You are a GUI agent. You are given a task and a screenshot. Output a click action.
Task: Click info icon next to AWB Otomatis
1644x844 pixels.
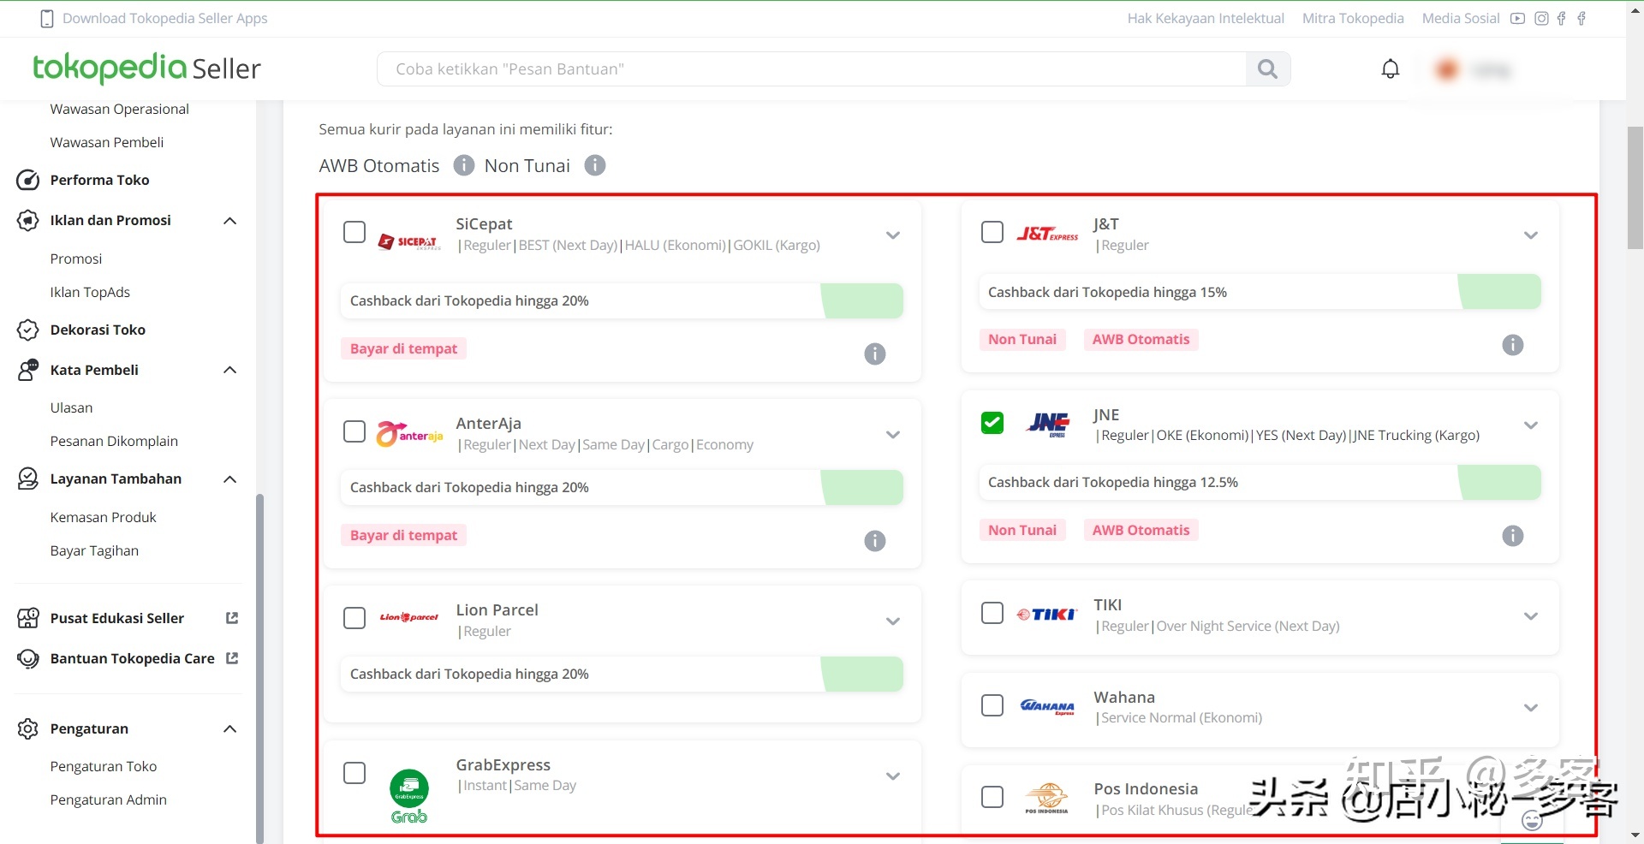(x=464, y=165)
